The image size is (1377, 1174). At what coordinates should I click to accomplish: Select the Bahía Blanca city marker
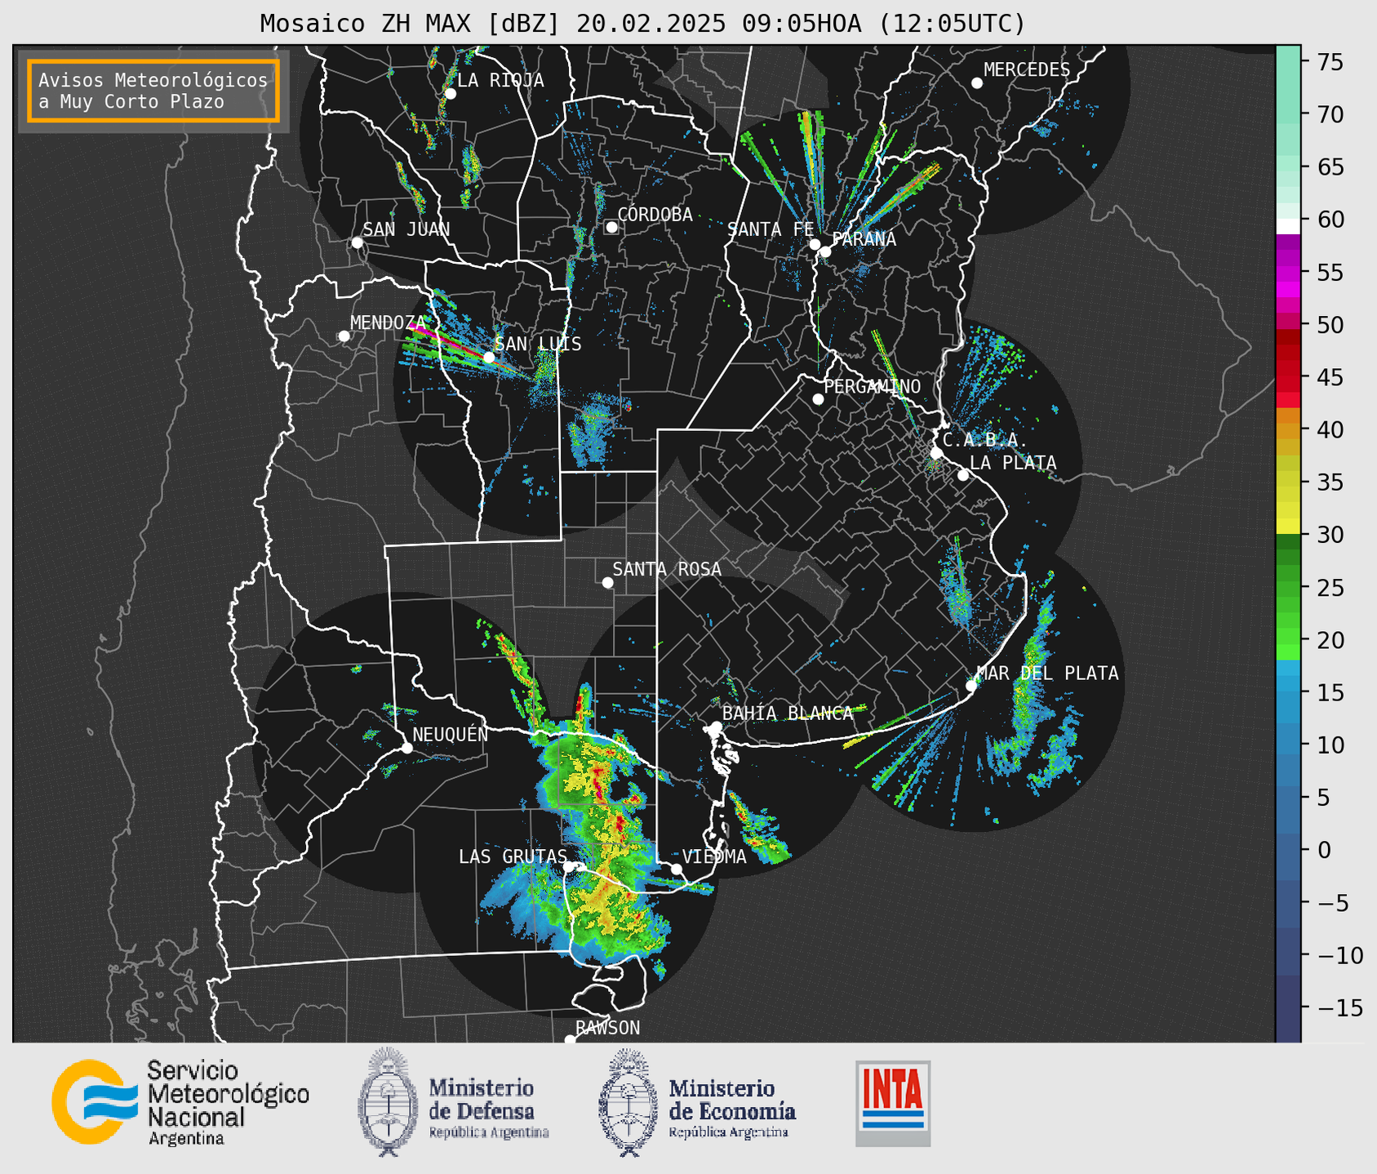(x=716, y=727)
